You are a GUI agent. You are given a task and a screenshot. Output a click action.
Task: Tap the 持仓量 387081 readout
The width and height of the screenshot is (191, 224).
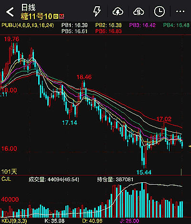(115, 179)
